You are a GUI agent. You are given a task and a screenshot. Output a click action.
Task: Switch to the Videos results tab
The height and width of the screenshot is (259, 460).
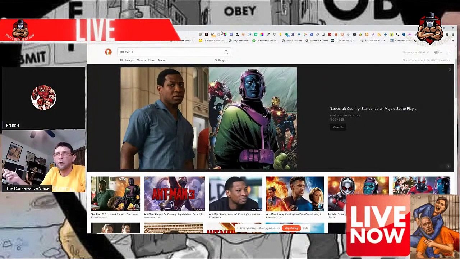(x=141, y=60)
